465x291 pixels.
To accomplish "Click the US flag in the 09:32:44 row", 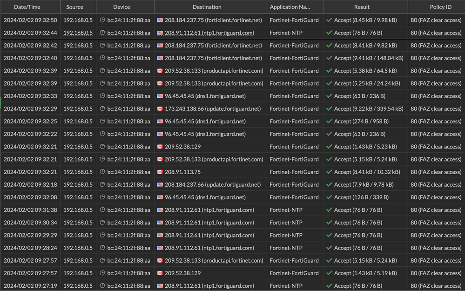I will click(160, 33).
